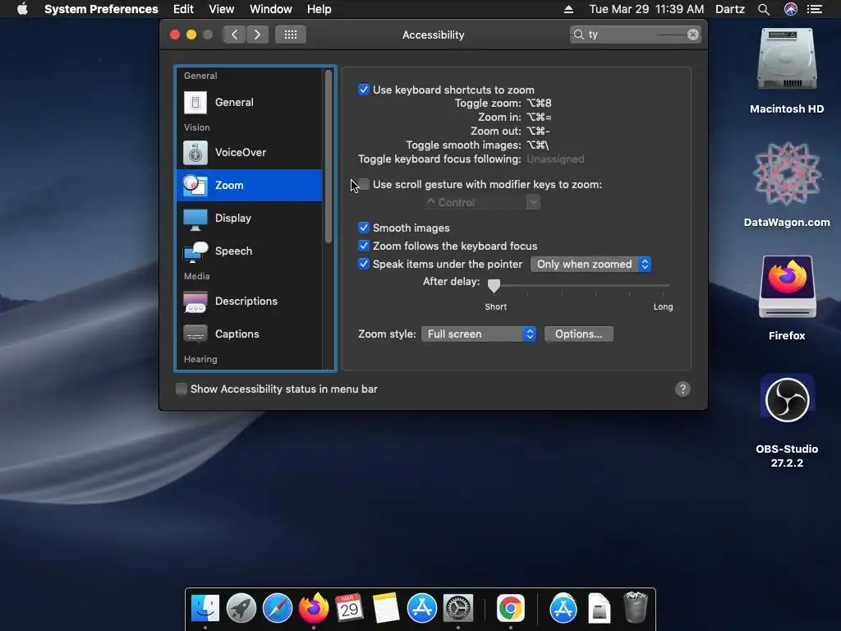
Task: Open the Edit menu
Action: 183,9
